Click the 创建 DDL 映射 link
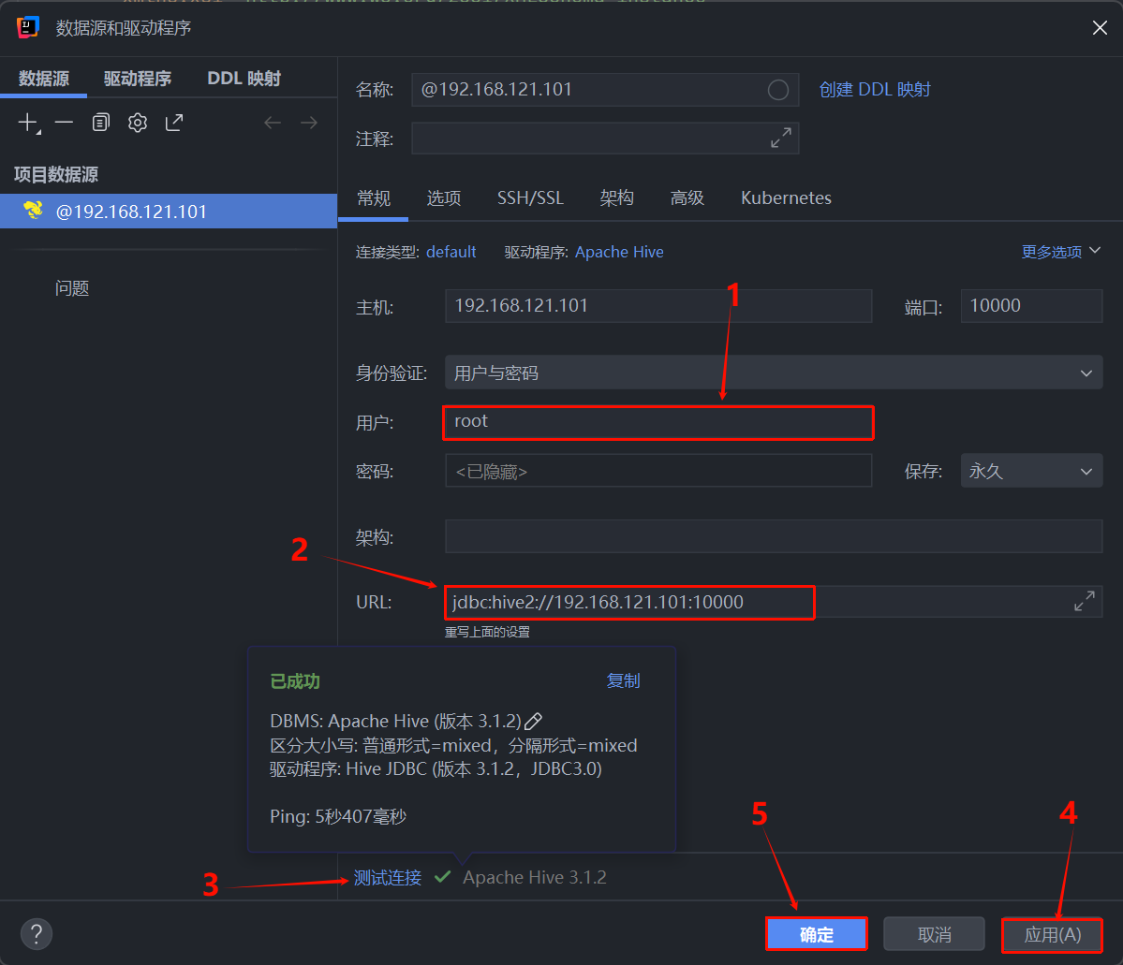This screenshot has height=965, width=1123. pos(875,90)
